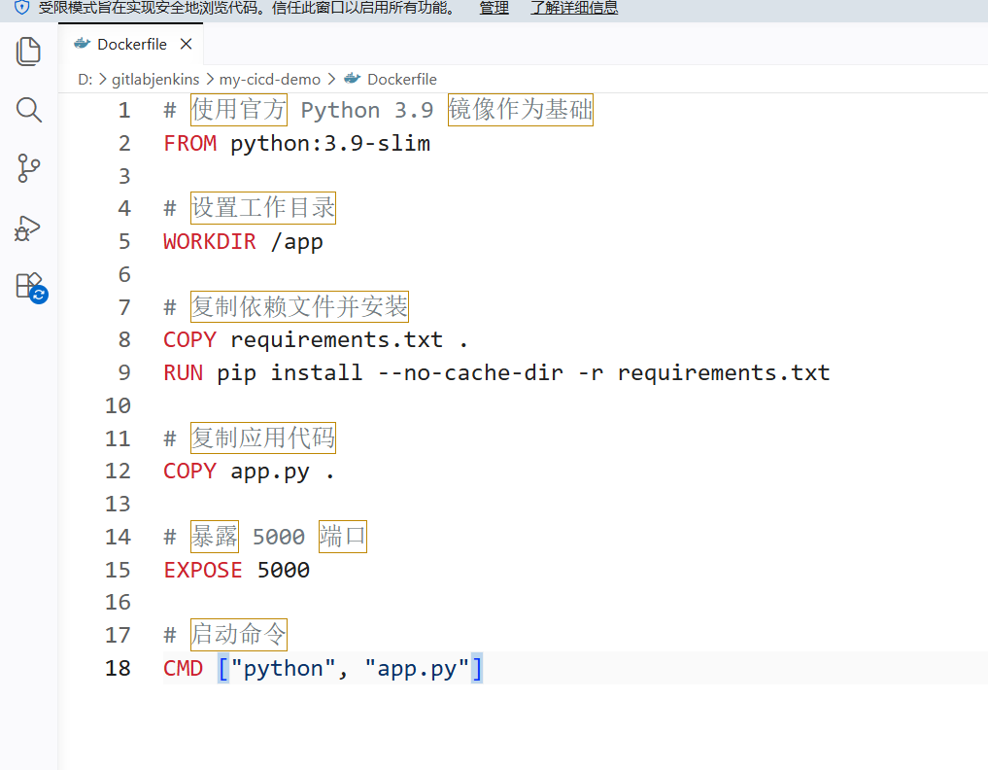Viewport: 988px width, 770px height.
Task: Click COPY keyword on line 12
Action: click(189, 472)
